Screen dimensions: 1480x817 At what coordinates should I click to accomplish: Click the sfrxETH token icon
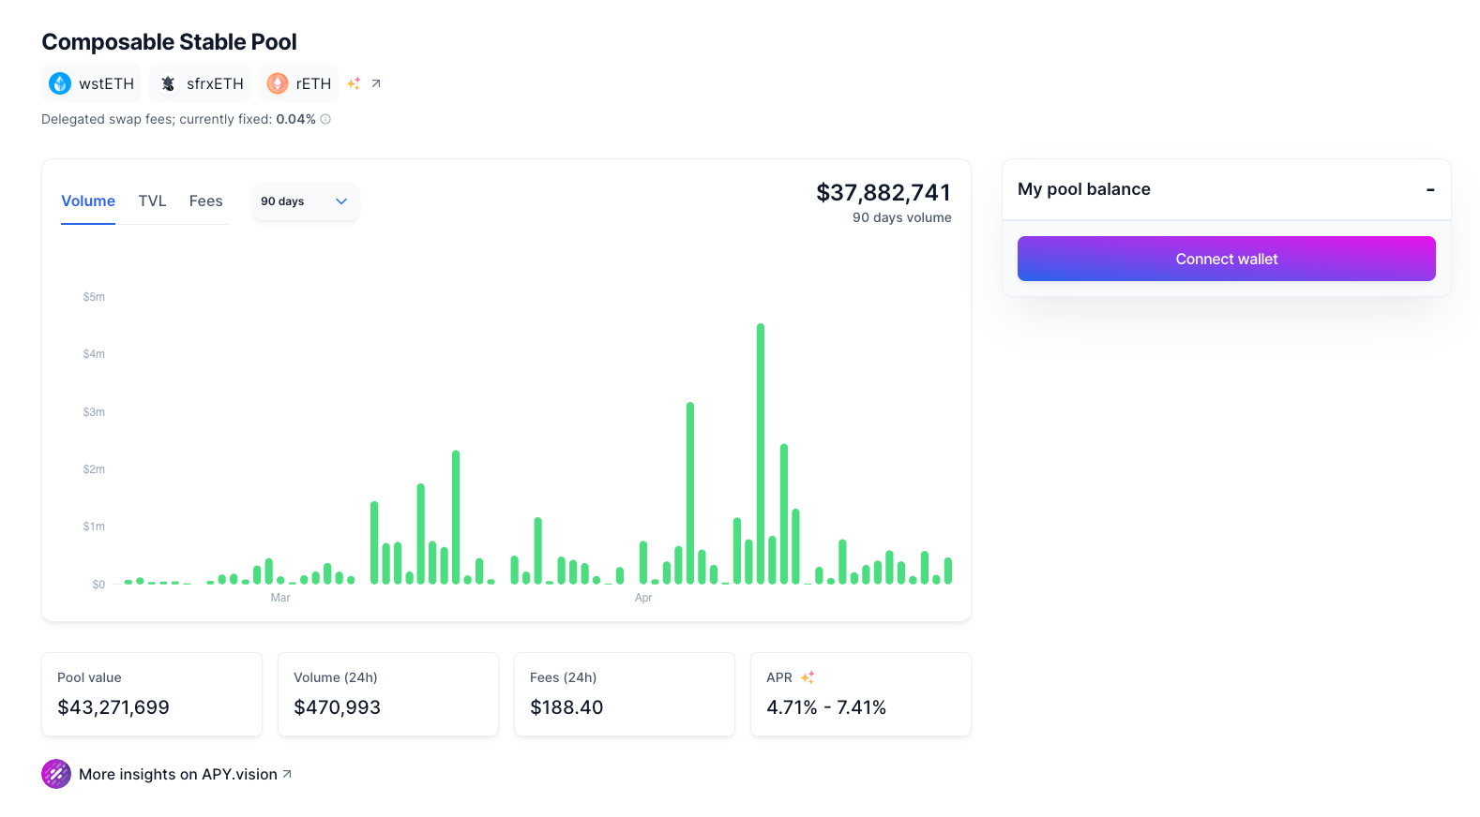pos(168,83)
